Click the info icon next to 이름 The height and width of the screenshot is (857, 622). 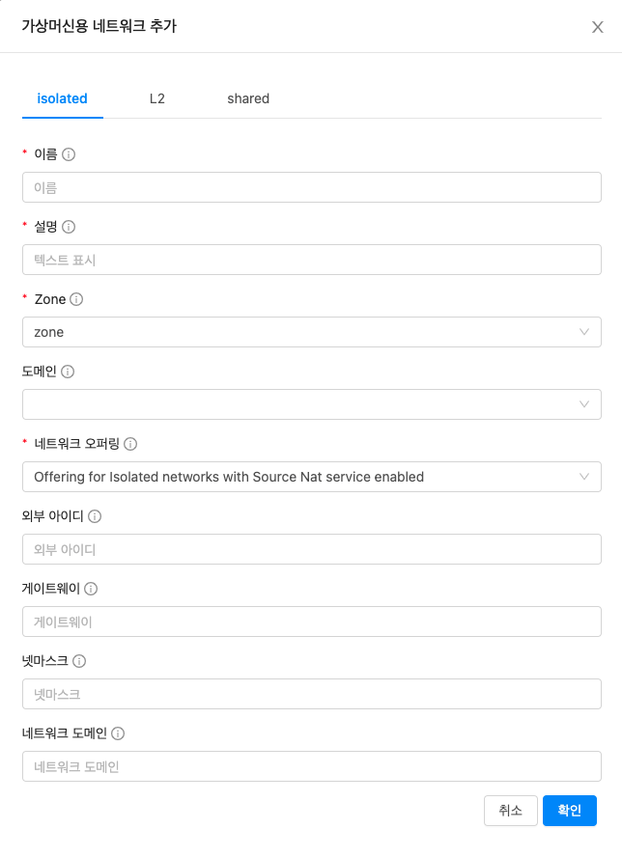[x=70, y=154]
